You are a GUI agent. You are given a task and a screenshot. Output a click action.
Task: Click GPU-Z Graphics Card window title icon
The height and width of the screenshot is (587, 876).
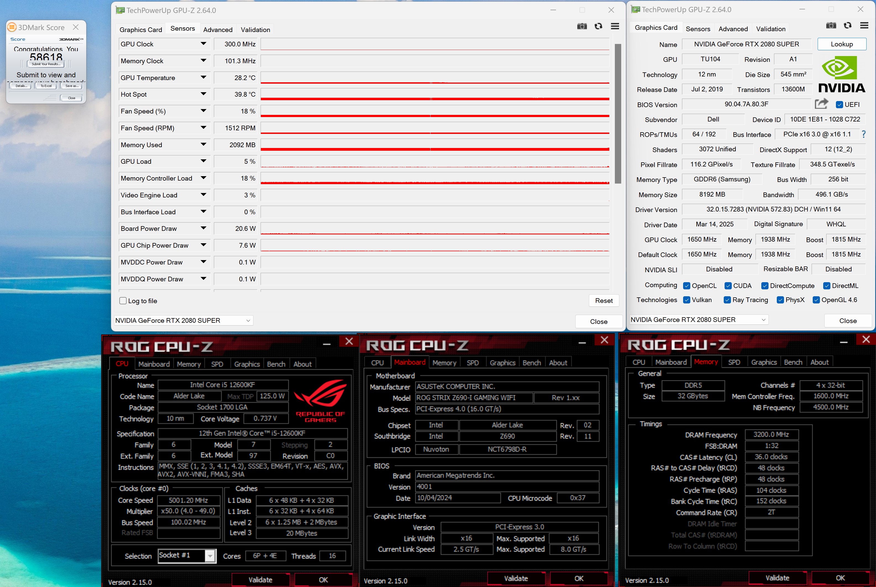pyautogui.click(x=636, y=9)
